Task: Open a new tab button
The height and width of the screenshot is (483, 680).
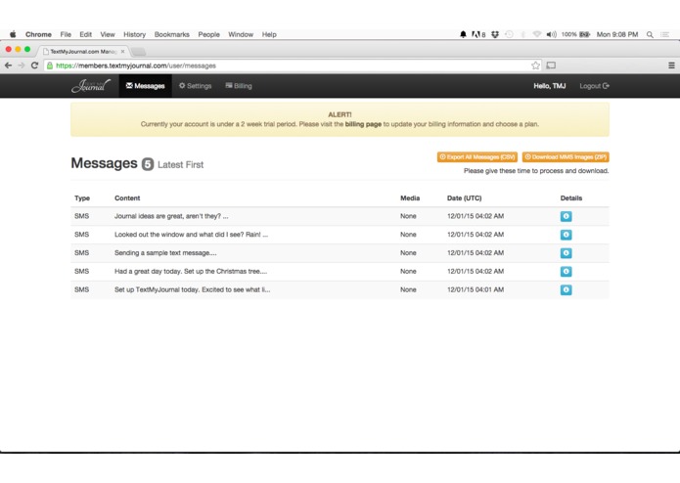Action: point(139,52)
